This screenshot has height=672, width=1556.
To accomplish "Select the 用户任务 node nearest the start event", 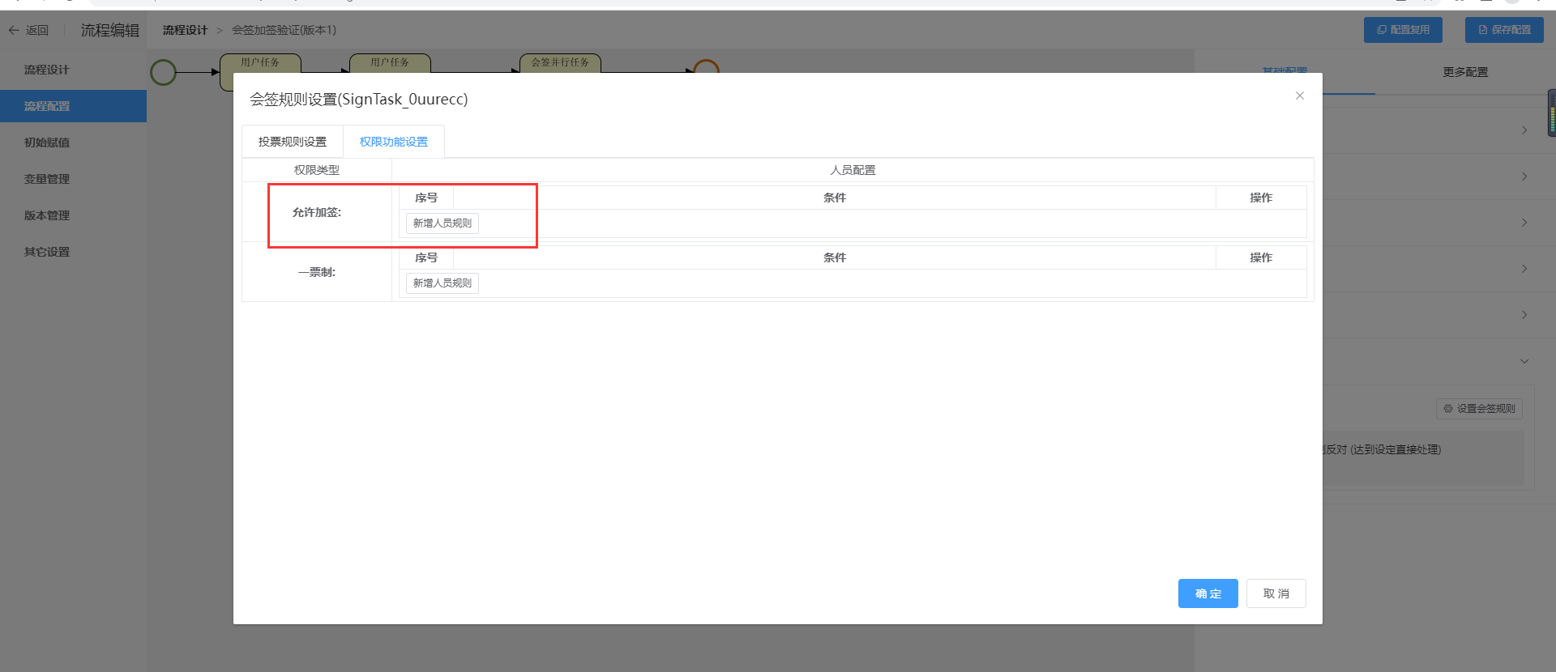I will point(260,64).
